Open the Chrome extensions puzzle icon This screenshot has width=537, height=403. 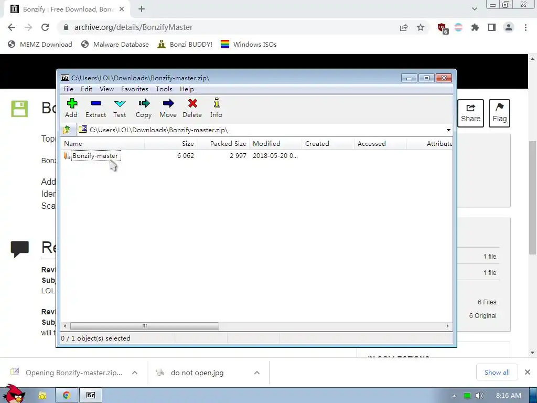tap(475, 27)
